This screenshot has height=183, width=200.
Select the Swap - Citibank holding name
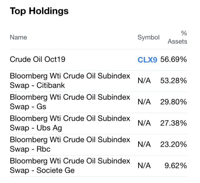tap(70, 81)
